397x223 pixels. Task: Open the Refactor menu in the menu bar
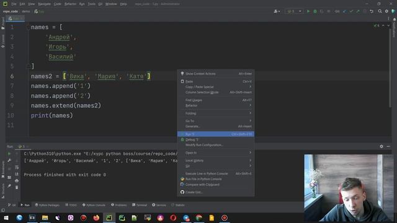click(x=70, y=4)
